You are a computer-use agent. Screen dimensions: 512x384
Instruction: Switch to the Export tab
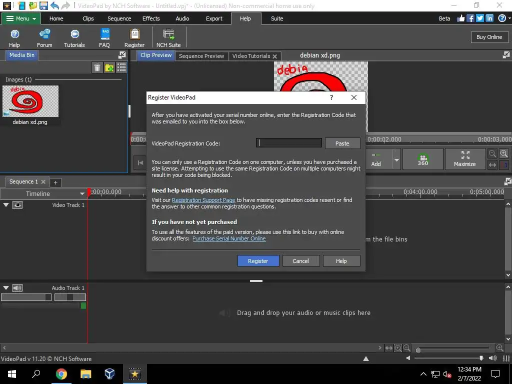(x=214, y=18)
